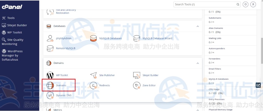Click the File and Directory Restoration icon
The image size is (263, 111).
[x=50, y=11]
